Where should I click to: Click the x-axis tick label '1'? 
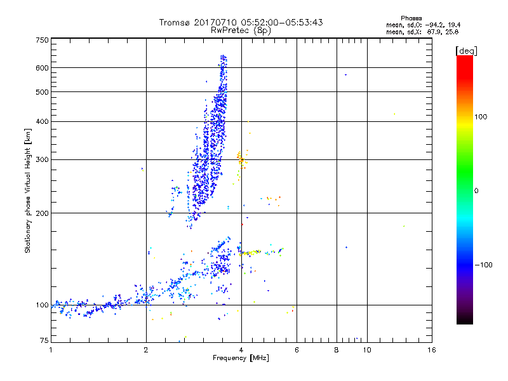point(51,350)
